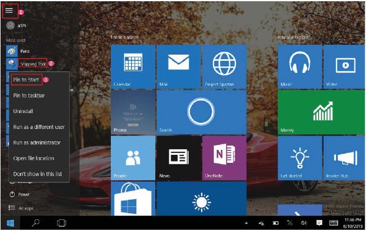Choose Pin to Start
Viewport: 366px width, 231px height.
tap(26, 80)
